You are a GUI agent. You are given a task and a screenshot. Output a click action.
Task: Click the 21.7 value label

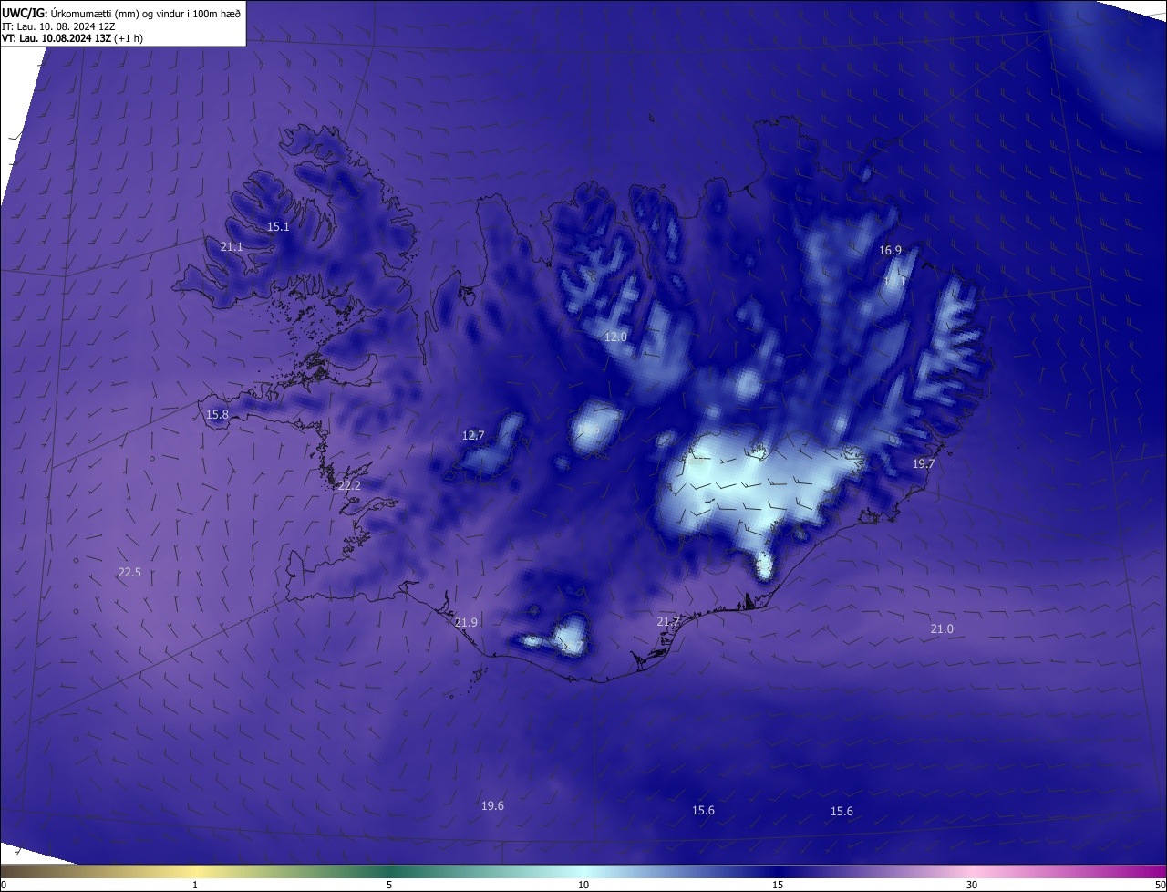[x=668, y=622]
